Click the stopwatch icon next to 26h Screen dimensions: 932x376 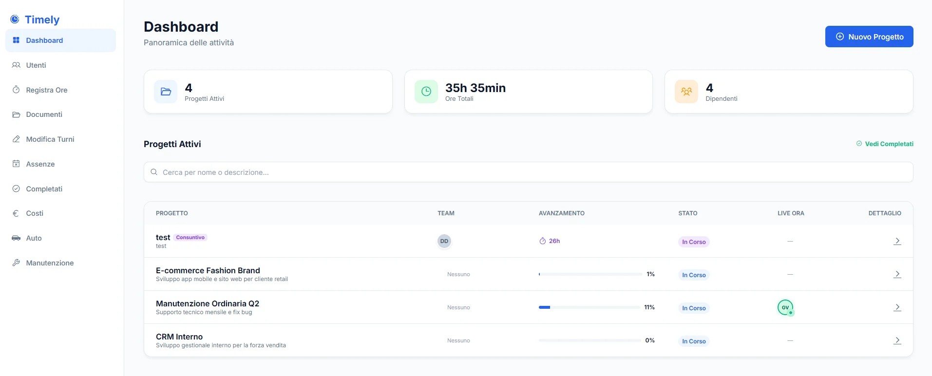pos(542,241)
